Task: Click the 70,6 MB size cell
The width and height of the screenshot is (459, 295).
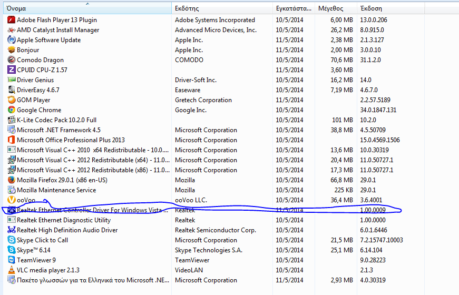Action: (341, 60)
